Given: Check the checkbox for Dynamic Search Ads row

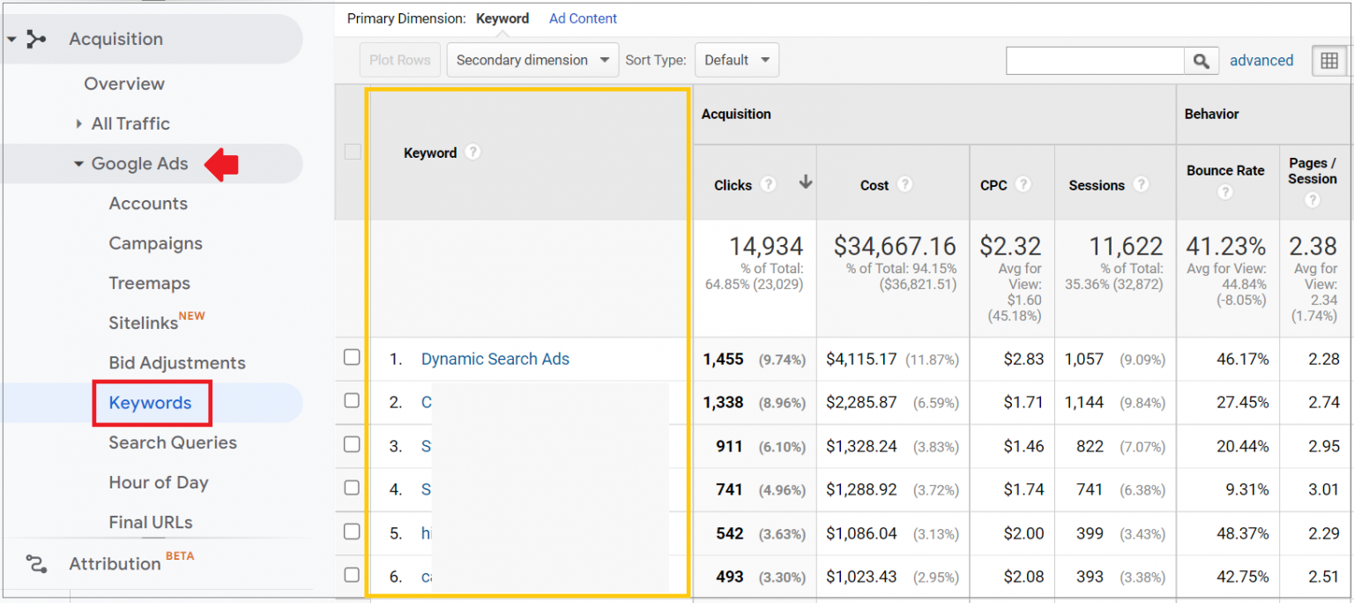Looking at the screenshot, I should (x=353, y=357).
